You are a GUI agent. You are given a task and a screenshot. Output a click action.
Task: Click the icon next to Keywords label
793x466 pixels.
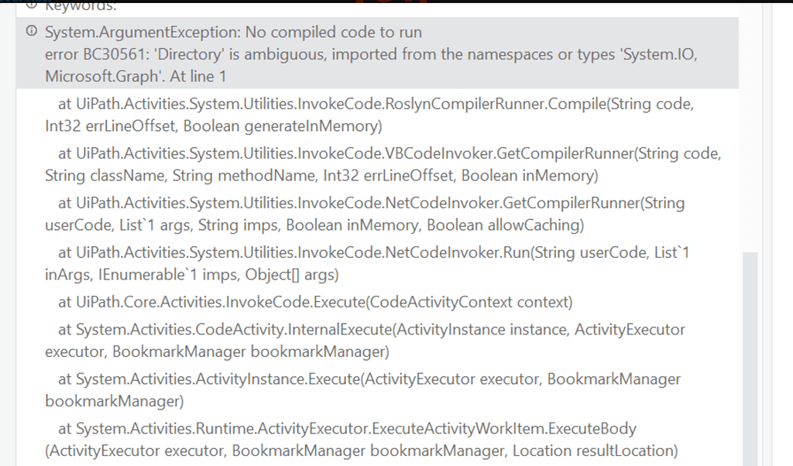(31, 5)
